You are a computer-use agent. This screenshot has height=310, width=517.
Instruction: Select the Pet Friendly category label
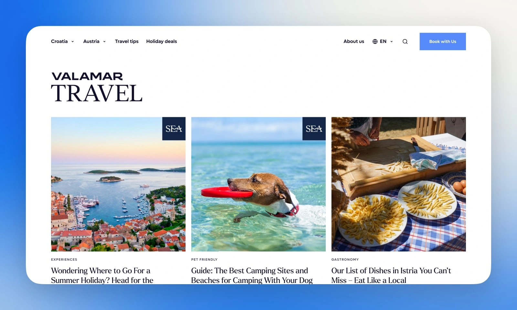[x=204, y=259]
